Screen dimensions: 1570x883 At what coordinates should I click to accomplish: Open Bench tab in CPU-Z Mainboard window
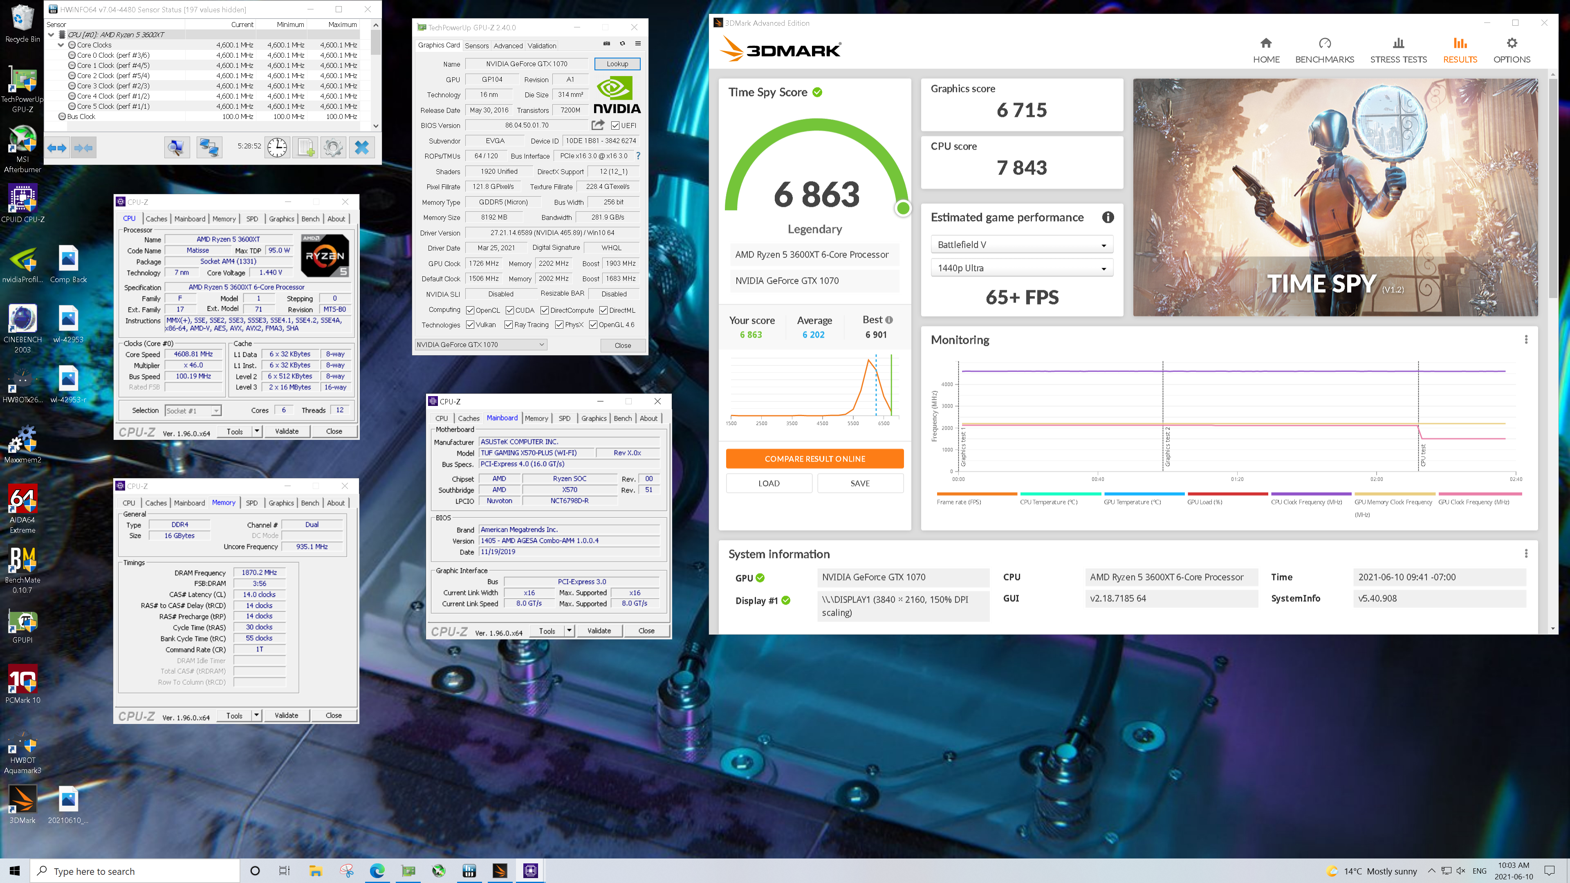pos(622,418)
